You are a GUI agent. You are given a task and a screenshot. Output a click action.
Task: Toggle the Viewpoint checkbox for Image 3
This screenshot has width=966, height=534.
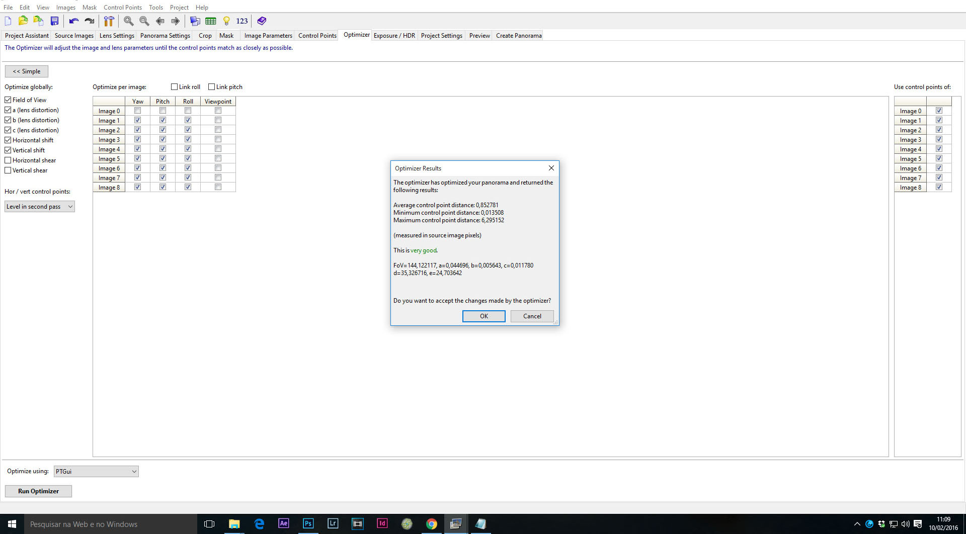(x=218, y=139)
